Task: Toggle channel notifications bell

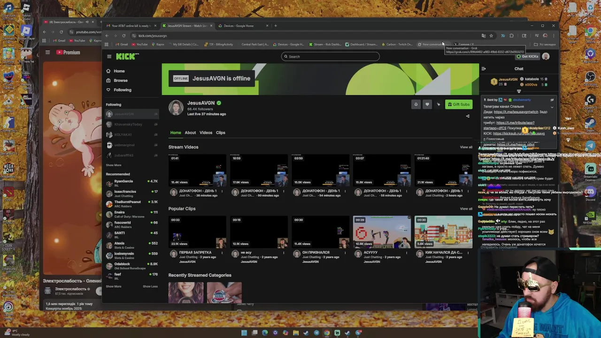Action: pos(416,105)
